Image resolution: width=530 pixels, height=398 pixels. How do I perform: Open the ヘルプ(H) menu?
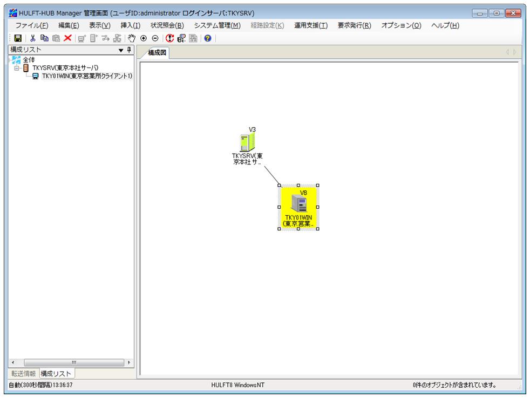click(x=445, y=25)
